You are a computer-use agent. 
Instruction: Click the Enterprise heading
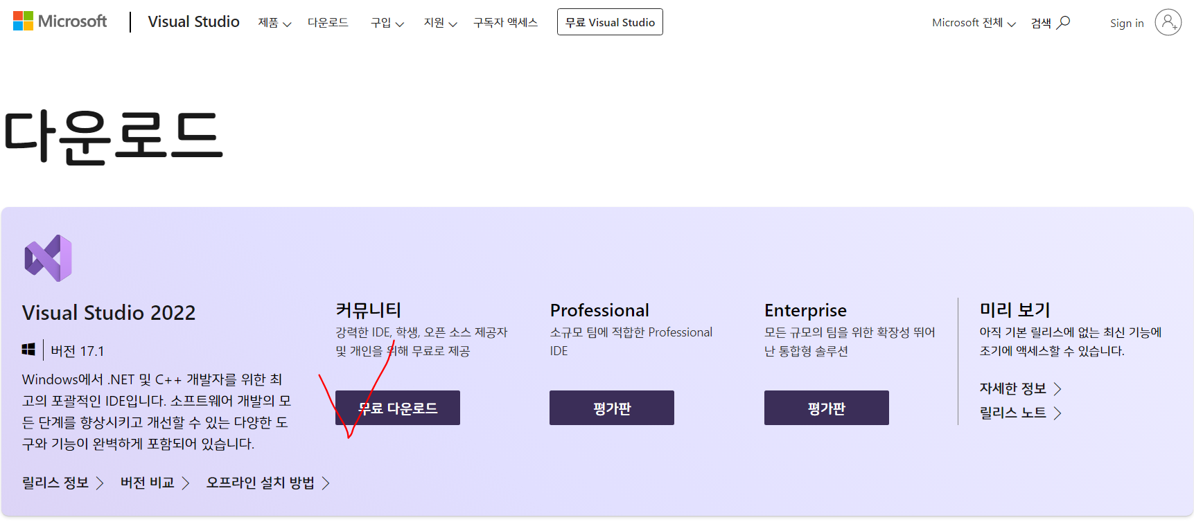point(805,310)
